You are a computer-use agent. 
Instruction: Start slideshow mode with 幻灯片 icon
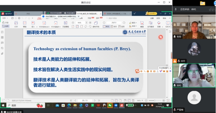coord(168,24)
